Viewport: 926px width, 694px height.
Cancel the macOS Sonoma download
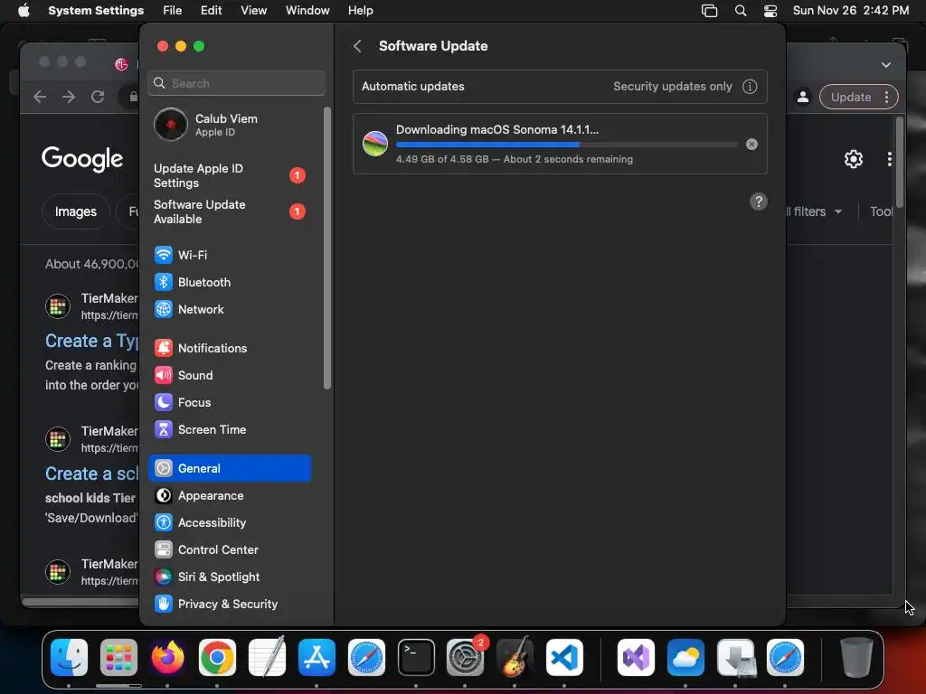(751, 144)
